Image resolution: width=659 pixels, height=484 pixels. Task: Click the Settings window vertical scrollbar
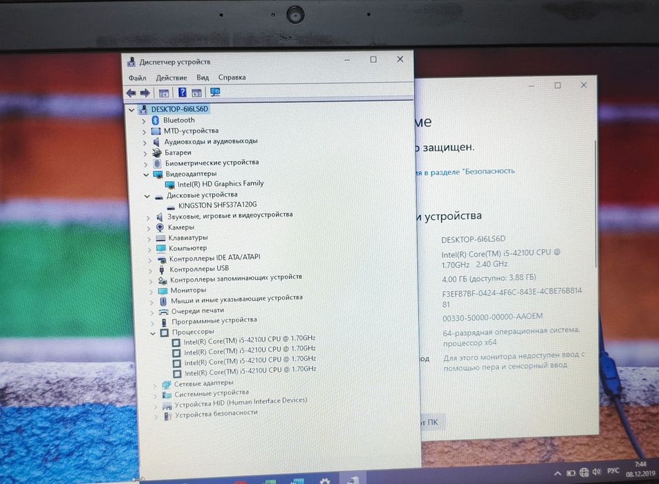[595, 204]
